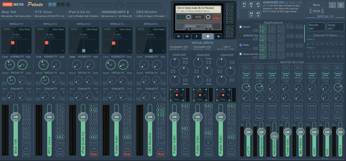The width and height of the screenshot is (346, 161).
Task: Open the A5 hardware out device dropdown
Action: 258,14
